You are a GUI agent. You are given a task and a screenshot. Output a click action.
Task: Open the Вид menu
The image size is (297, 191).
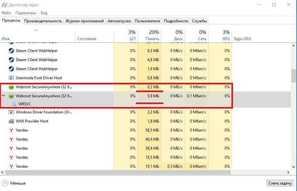(x=44, y=13)
